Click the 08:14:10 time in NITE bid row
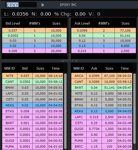Image resolution: width=138 pixels, height=150 pixels. point(55,76)
